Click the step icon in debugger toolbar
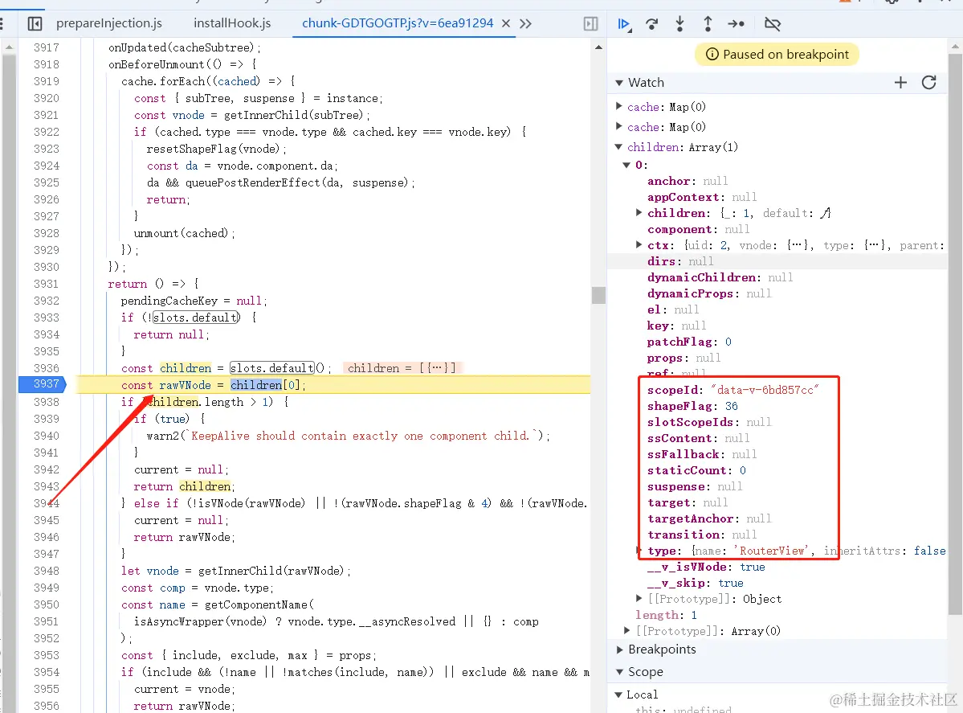 (x=736, y=24)
